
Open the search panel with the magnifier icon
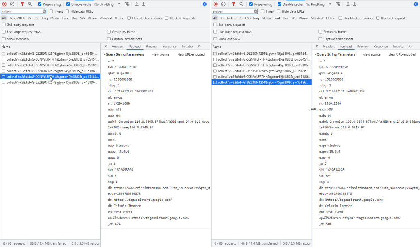(30, 4)
